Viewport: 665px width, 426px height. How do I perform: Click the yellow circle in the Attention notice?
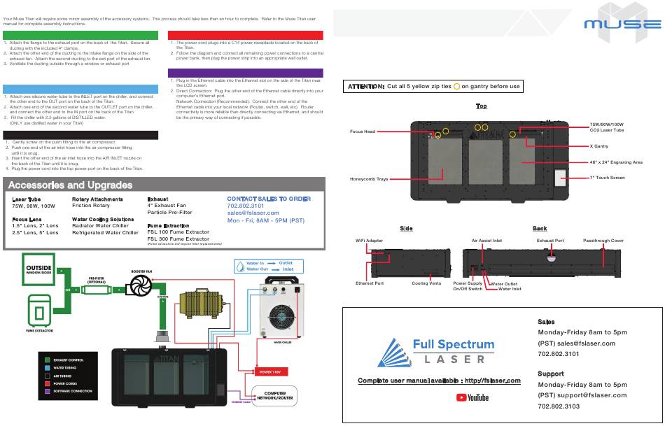457,87
